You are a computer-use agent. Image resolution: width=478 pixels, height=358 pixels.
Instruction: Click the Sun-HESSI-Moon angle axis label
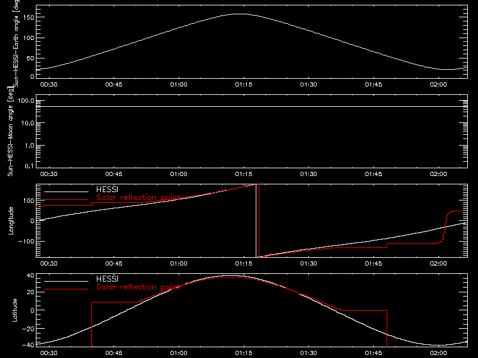tap(10, 131)
